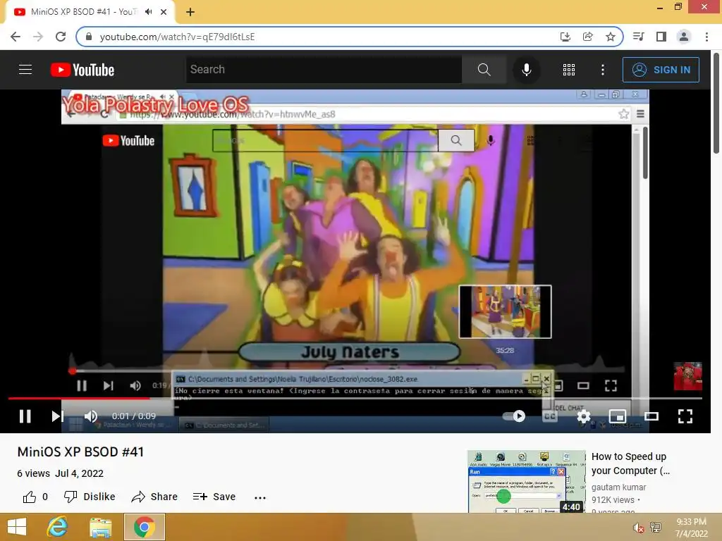Click the Chrome taskbar icon
The width and height of the screenshot is (722, 541).
(144, 527)
